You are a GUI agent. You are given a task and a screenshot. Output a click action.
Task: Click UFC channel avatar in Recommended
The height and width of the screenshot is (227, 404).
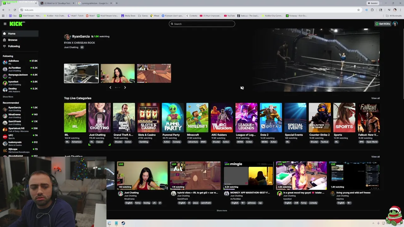point(5,136)
